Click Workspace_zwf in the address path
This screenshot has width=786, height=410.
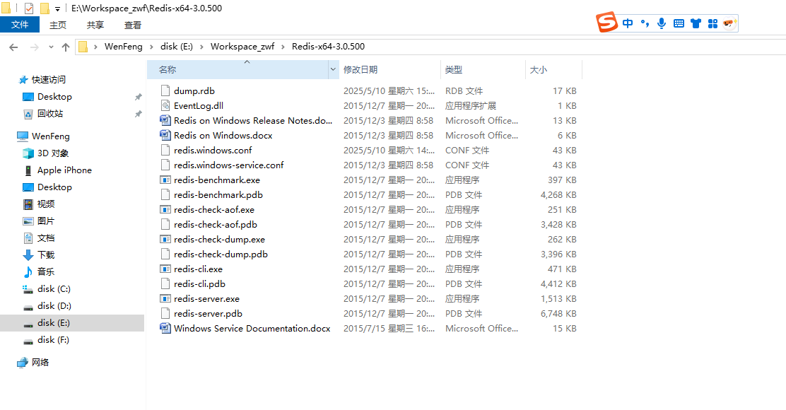pos(242,47)
